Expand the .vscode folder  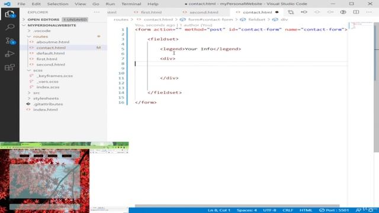(42, 31)
